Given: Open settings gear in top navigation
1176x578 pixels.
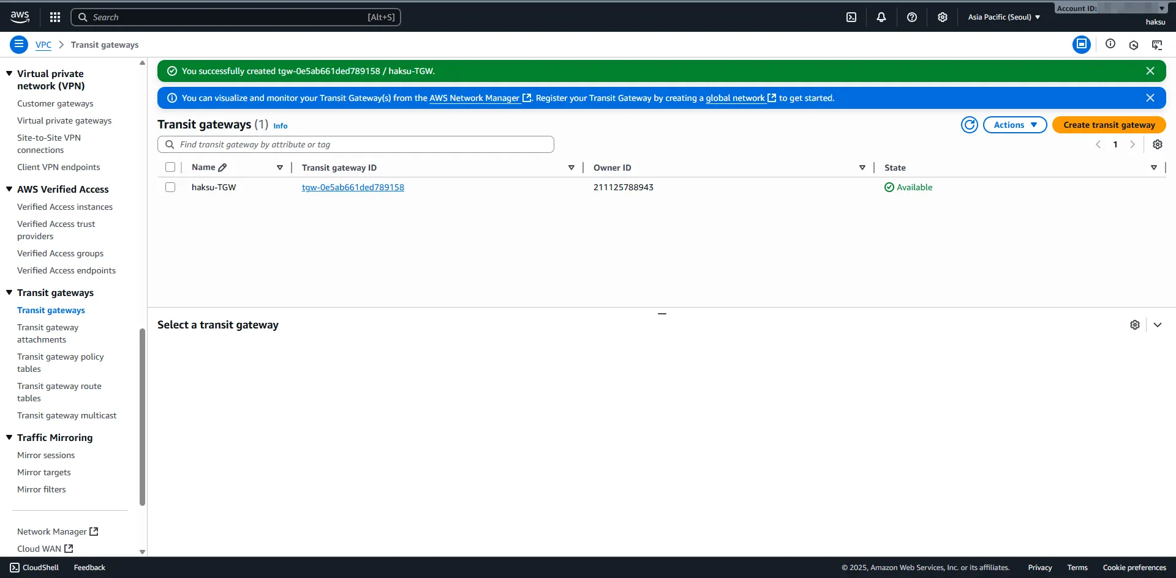Looking at the screenshot, I should (x=943, y=17).
